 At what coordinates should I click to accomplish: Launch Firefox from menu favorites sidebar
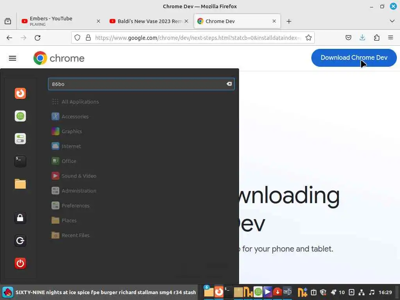(20, 93)
